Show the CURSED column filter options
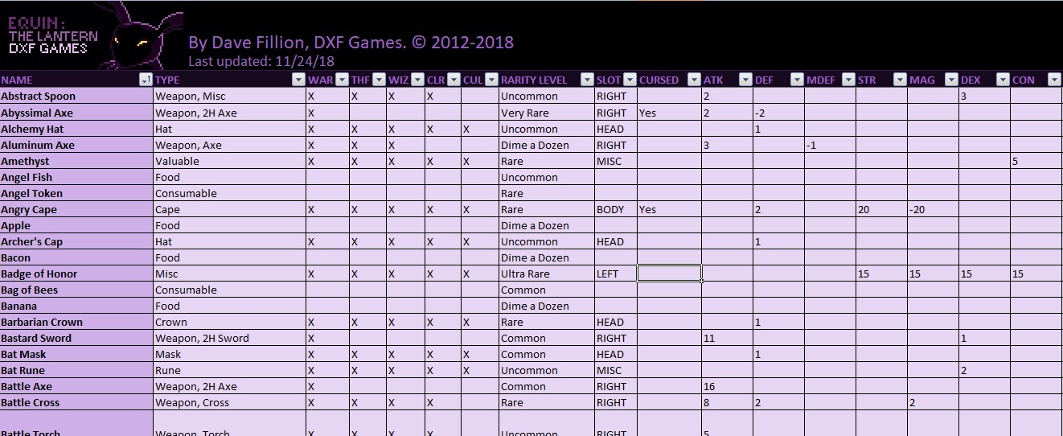 (694, 80)
